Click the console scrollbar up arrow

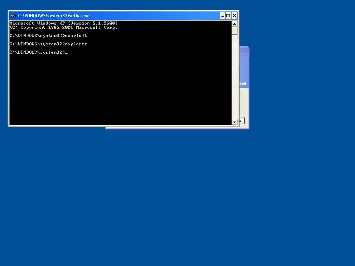(234, 24)
